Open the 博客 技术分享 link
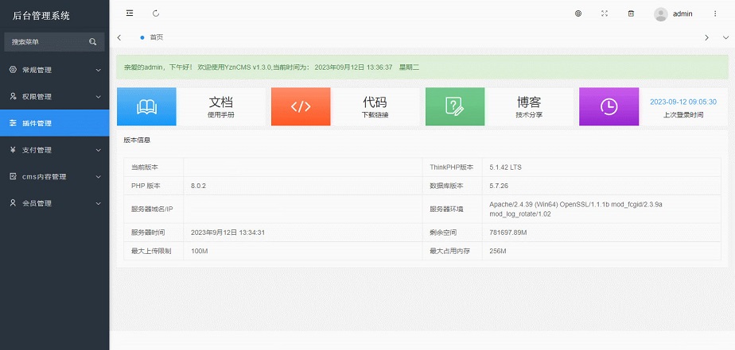The width and height of the screenshot is (735, 350). pyautogui.click(x=529, y=106)
